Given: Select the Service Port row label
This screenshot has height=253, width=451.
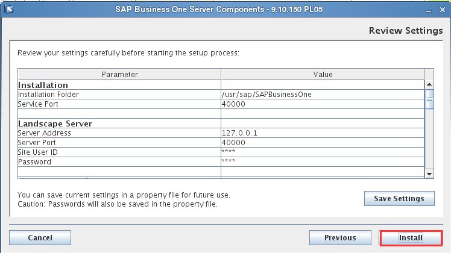Looking at the screenshot, I should [38, 104].
